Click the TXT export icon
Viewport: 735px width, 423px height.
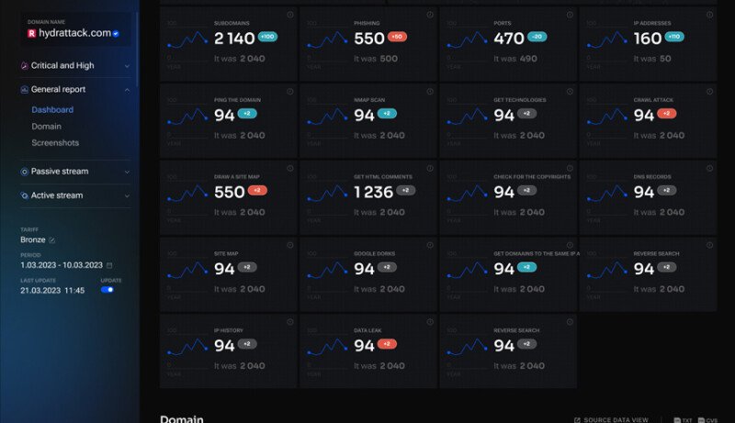click(x=681, y=419)
